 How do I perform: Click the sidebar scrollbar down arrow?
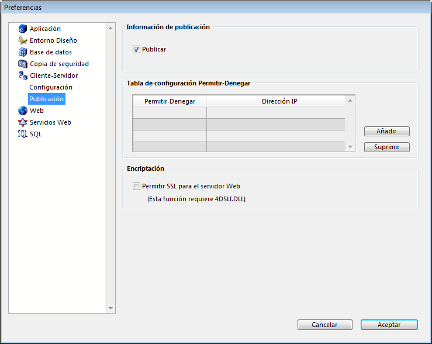110,308
